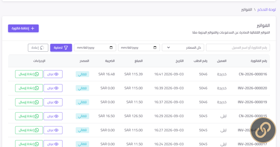Viewport: 280px width, 147px height.
Task: View invoice INV-2026-000017
Action: [x=53, y=144]
